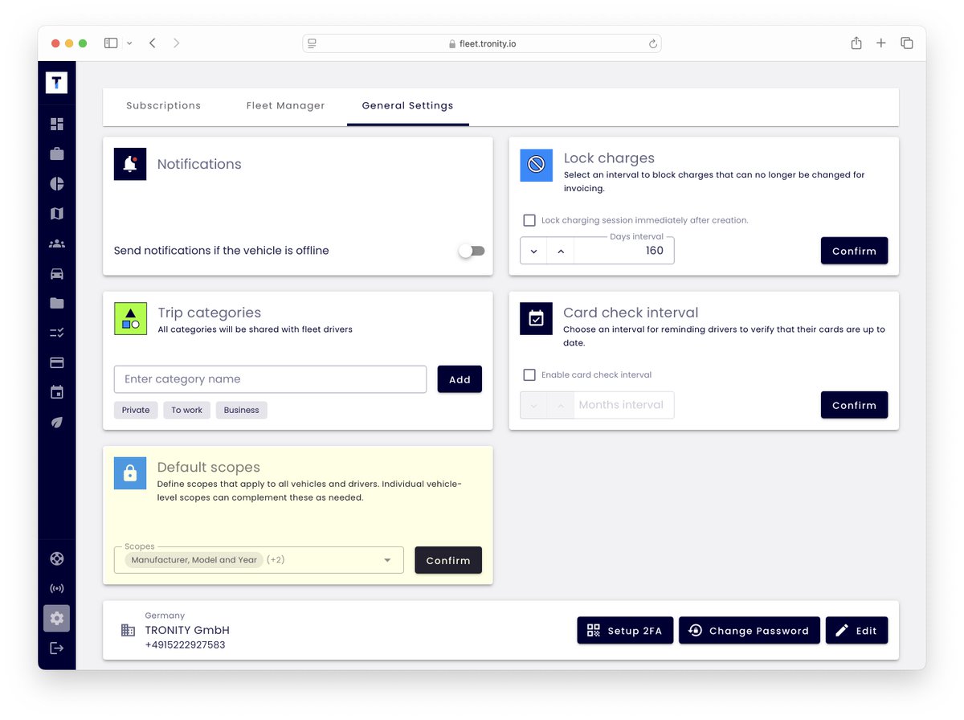Switch to the Fleet Manager tab
964x720 pixels.
tap(286, 105)
